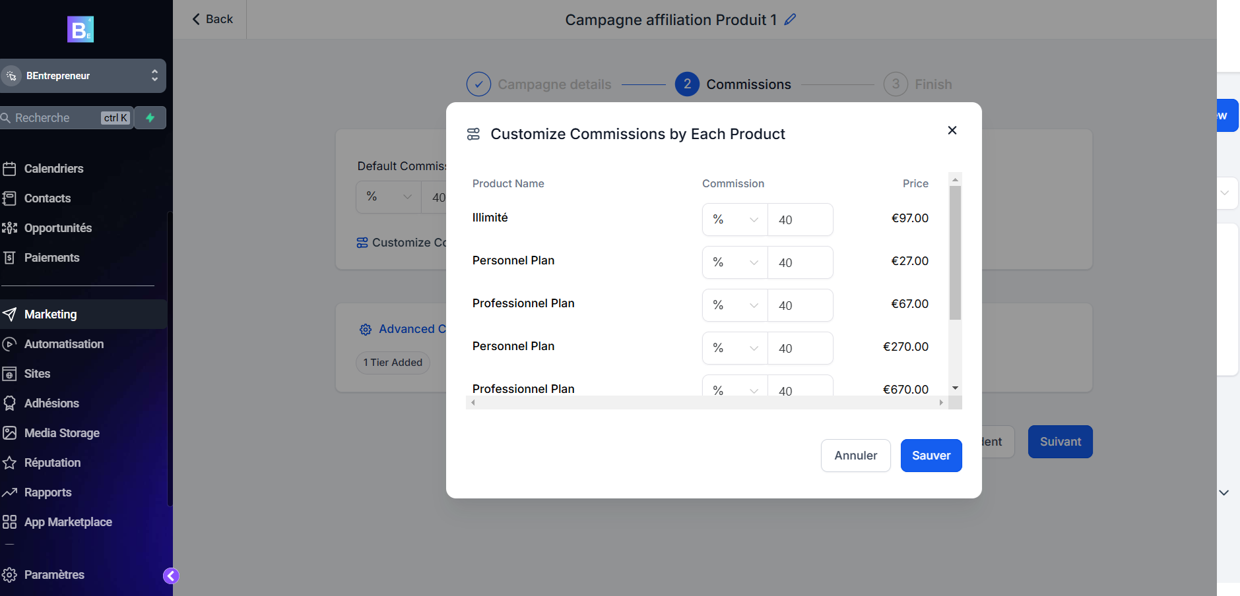
Task: Edit campaign name with pencil icon
Action: tap(790, 20)
